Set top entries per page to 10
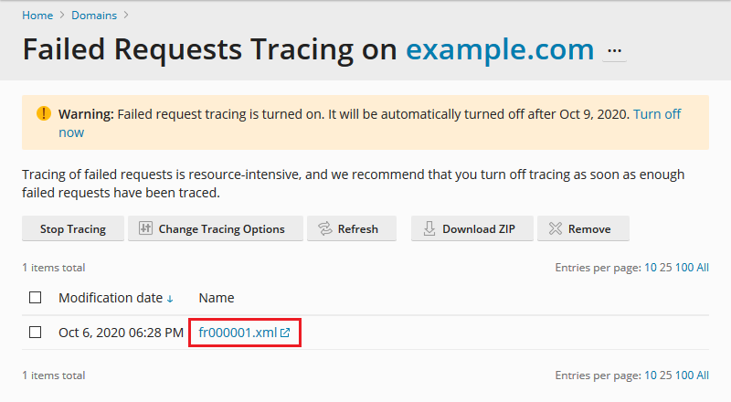Image resolution: width=731 pixels, height=402 pixels. click(651, 268)
